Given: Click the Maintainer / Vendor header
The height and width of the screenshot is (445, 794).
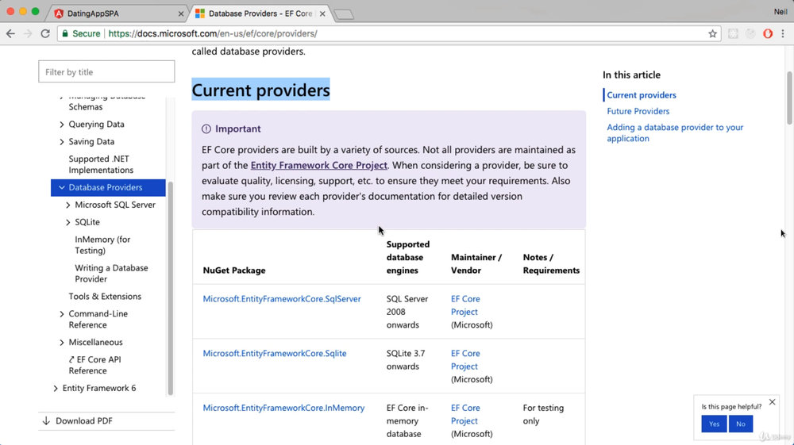Looking at the screenshot, I should click(476, 264).
